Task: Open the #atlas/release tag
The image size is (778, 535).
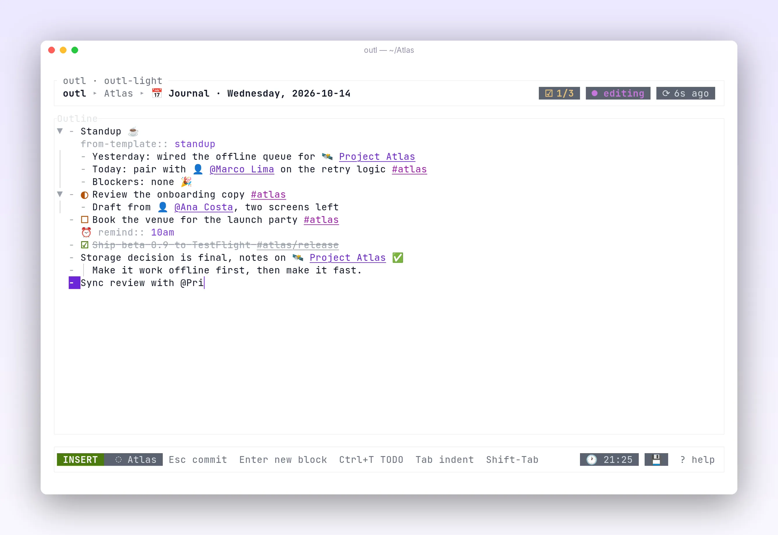Action: tap(298, 245)
